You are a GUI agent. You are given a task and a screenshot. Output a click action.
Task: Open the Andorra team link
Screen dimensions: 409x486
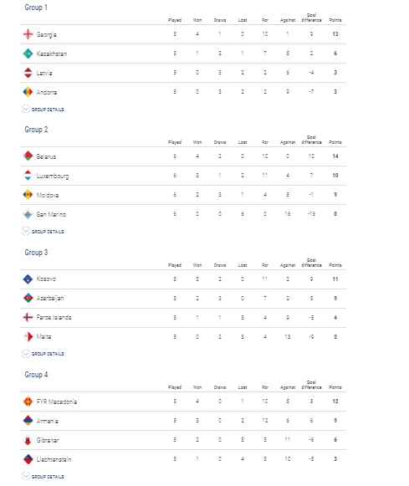pos(47,92)
